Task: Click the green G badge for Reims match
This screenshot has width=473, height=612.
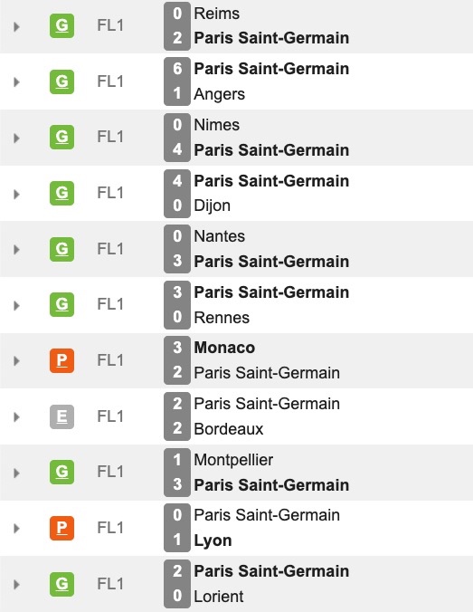Action: (61, 25)
